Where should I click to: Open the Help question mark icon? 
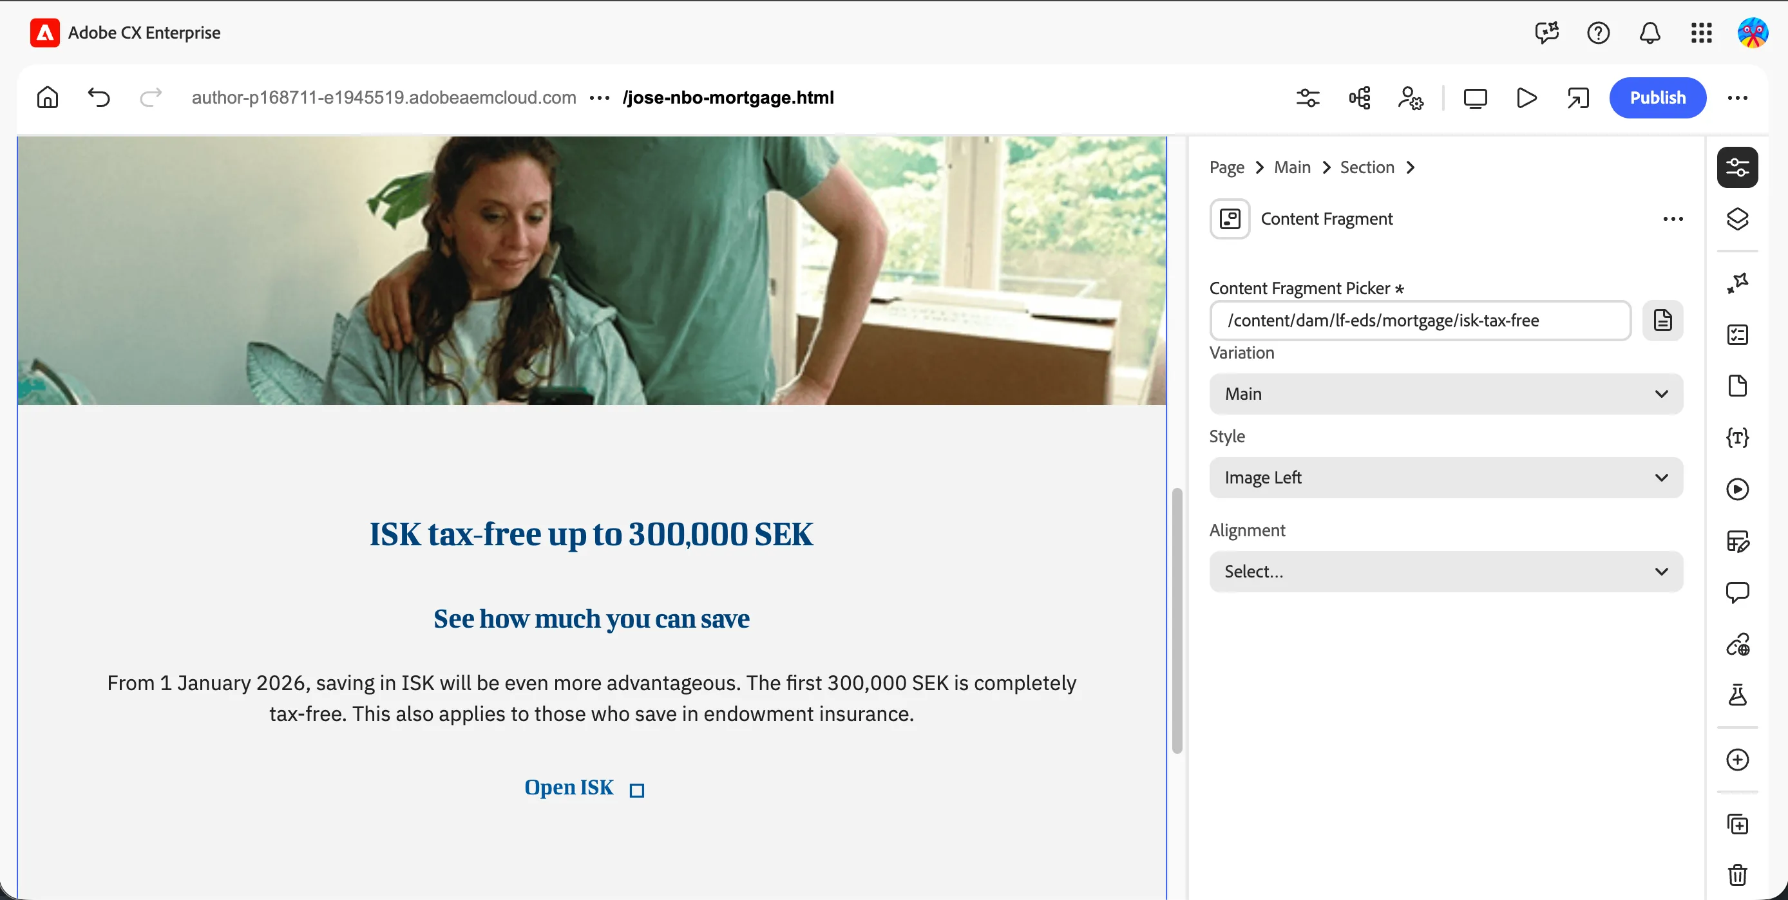tap(1598, 33)
